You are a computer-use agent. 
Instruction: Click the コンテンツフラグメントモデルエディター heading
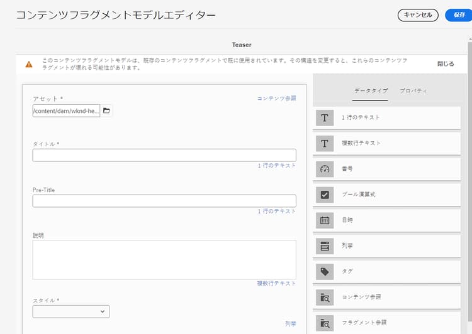pos(116,14)
